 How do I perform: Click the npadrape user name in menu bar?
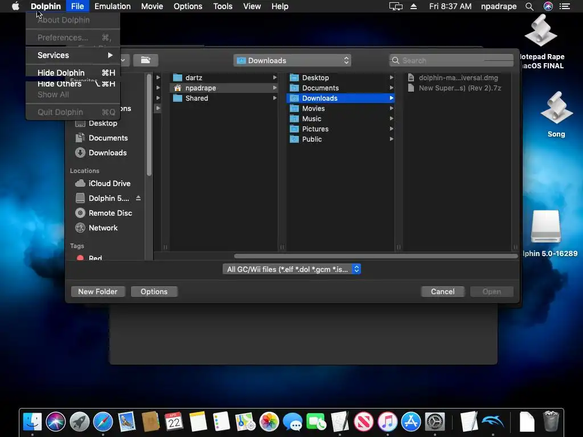tap(499, 6)
